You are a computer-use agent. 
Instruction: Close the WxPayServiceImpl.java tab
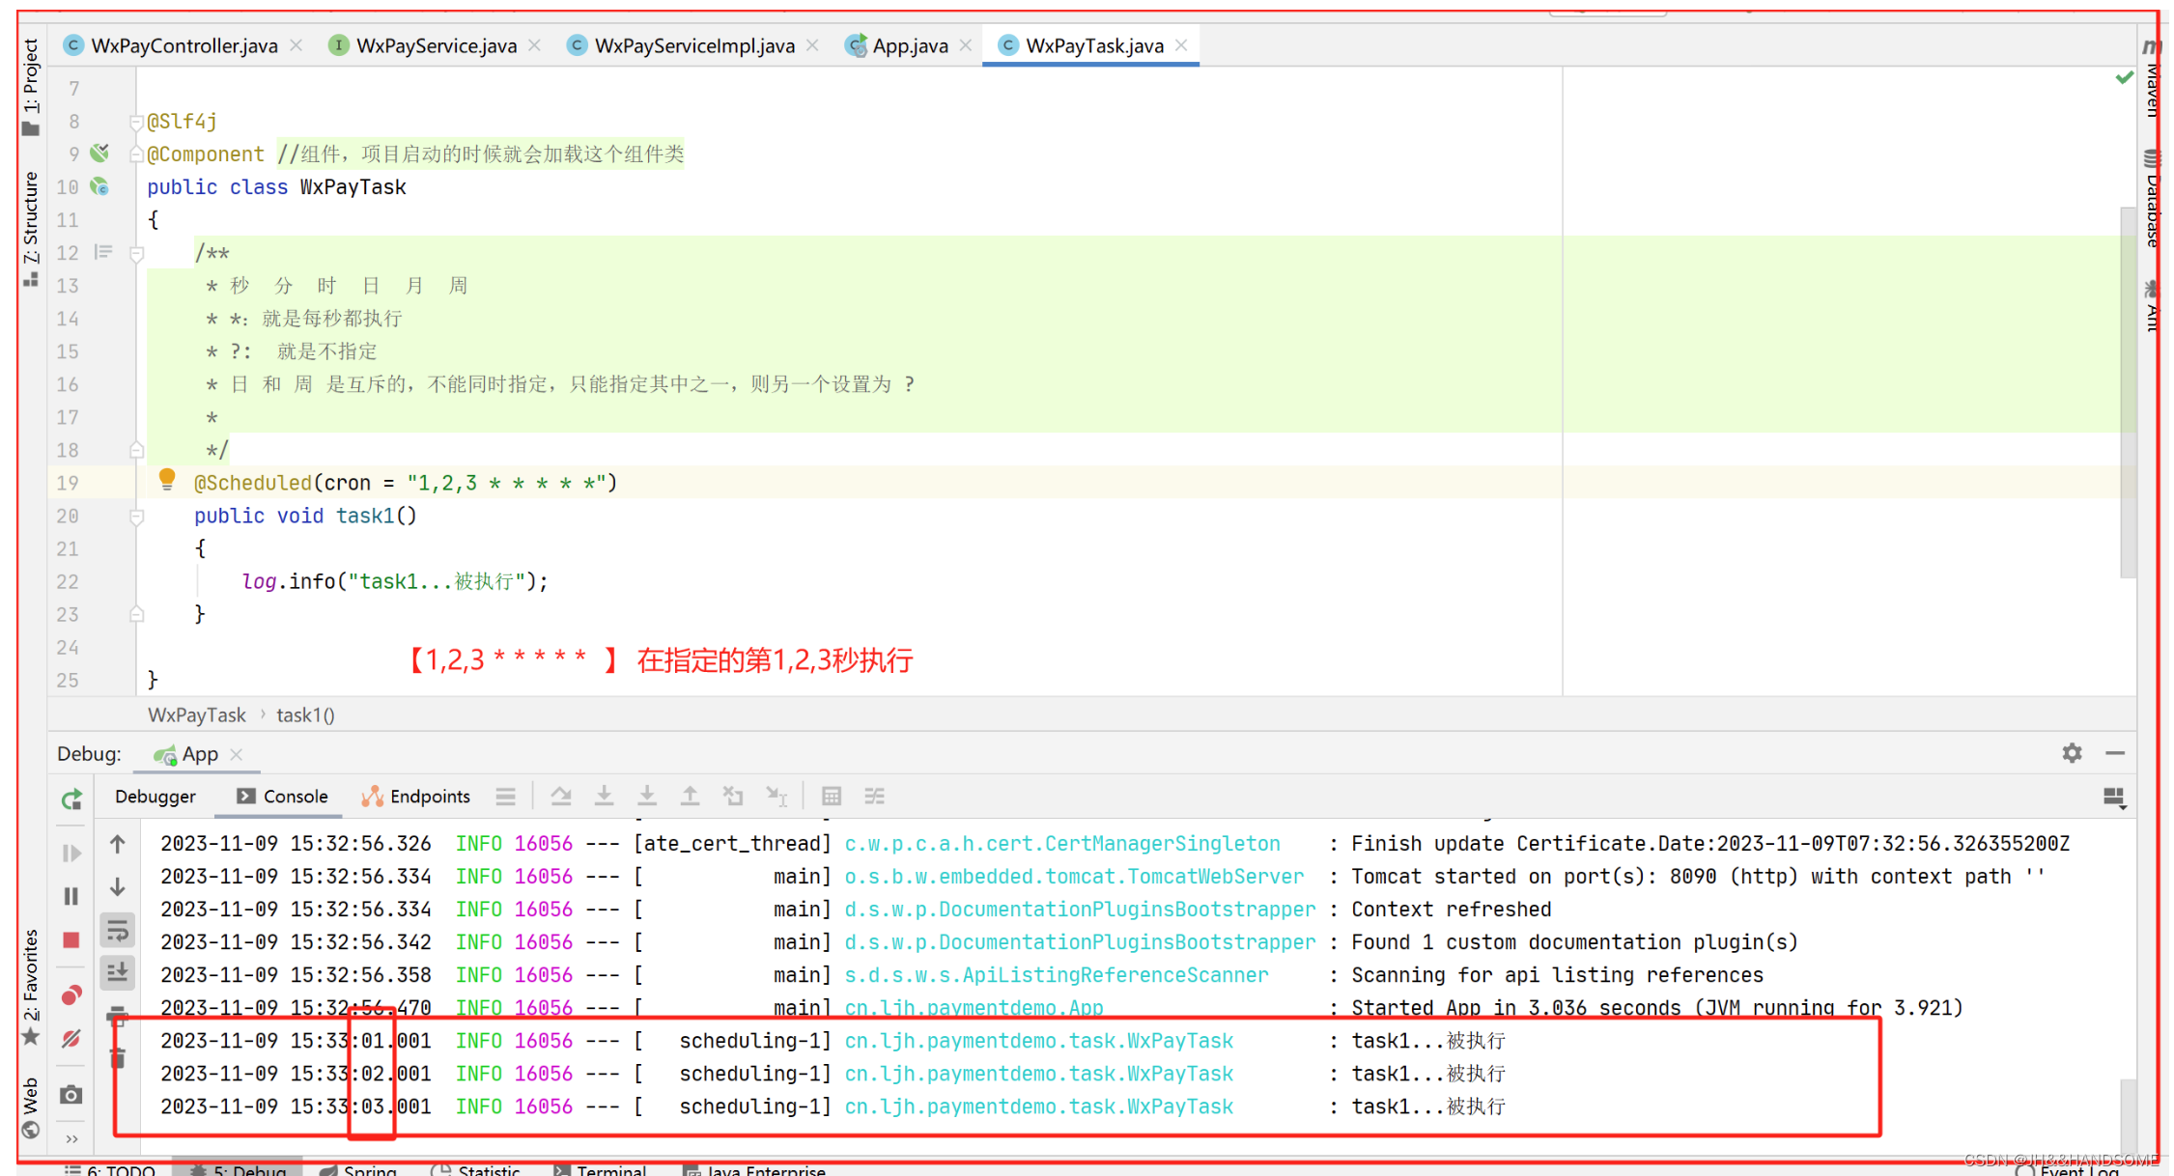point(812,45)
